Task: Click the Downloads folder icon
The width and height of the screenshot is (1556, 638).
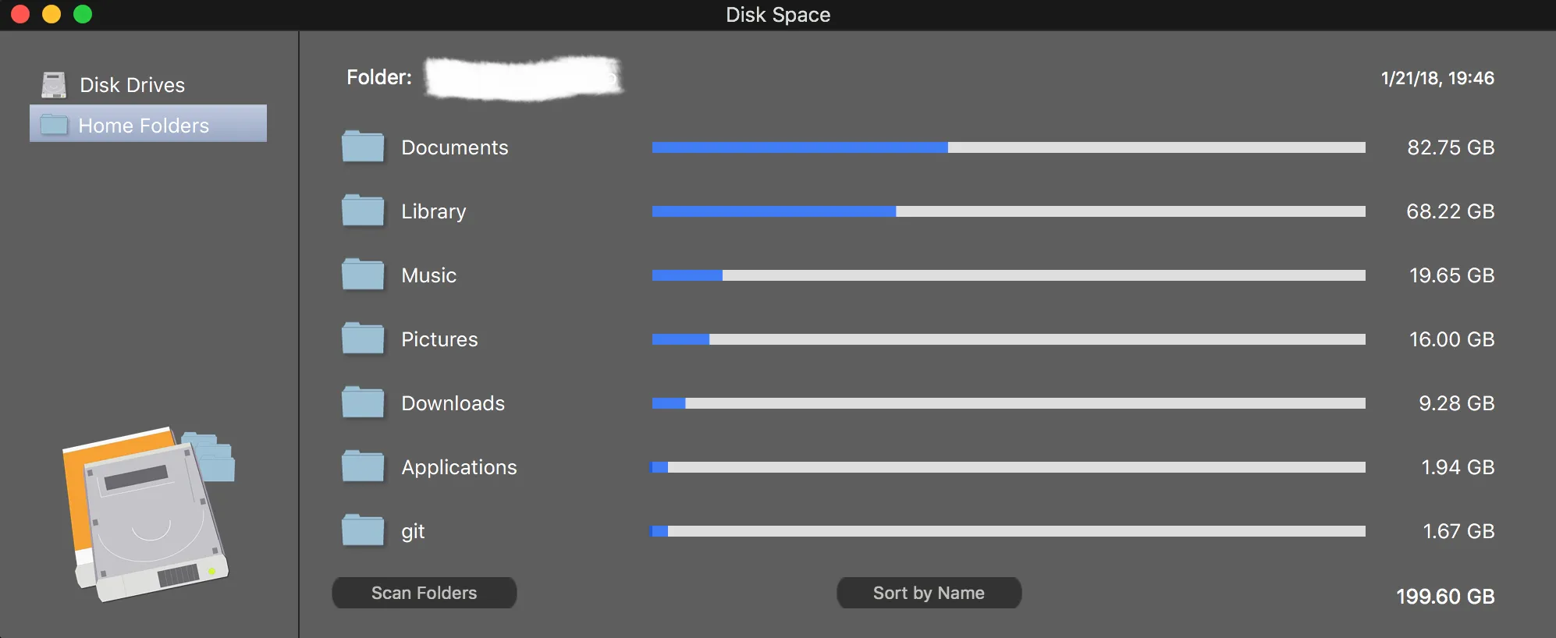Action: [362, 402]
